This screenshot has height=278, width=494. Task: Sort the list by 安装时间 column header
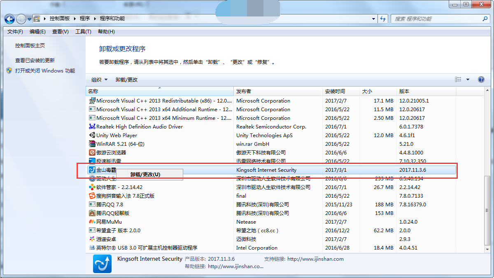(x=335, y=91)
